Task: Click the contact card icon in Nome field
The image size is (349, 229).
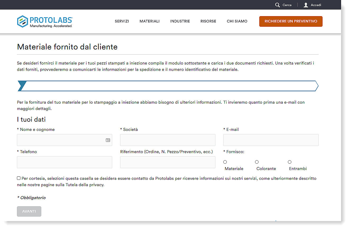Action: point(108,140)
